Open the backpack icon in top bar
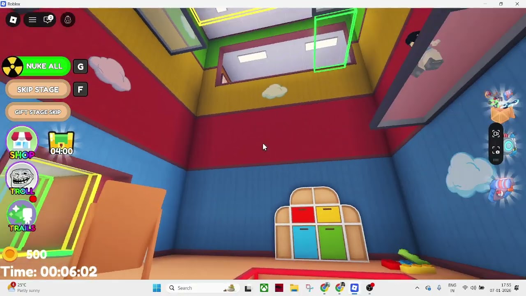The image size is (526, 296). 68,20
